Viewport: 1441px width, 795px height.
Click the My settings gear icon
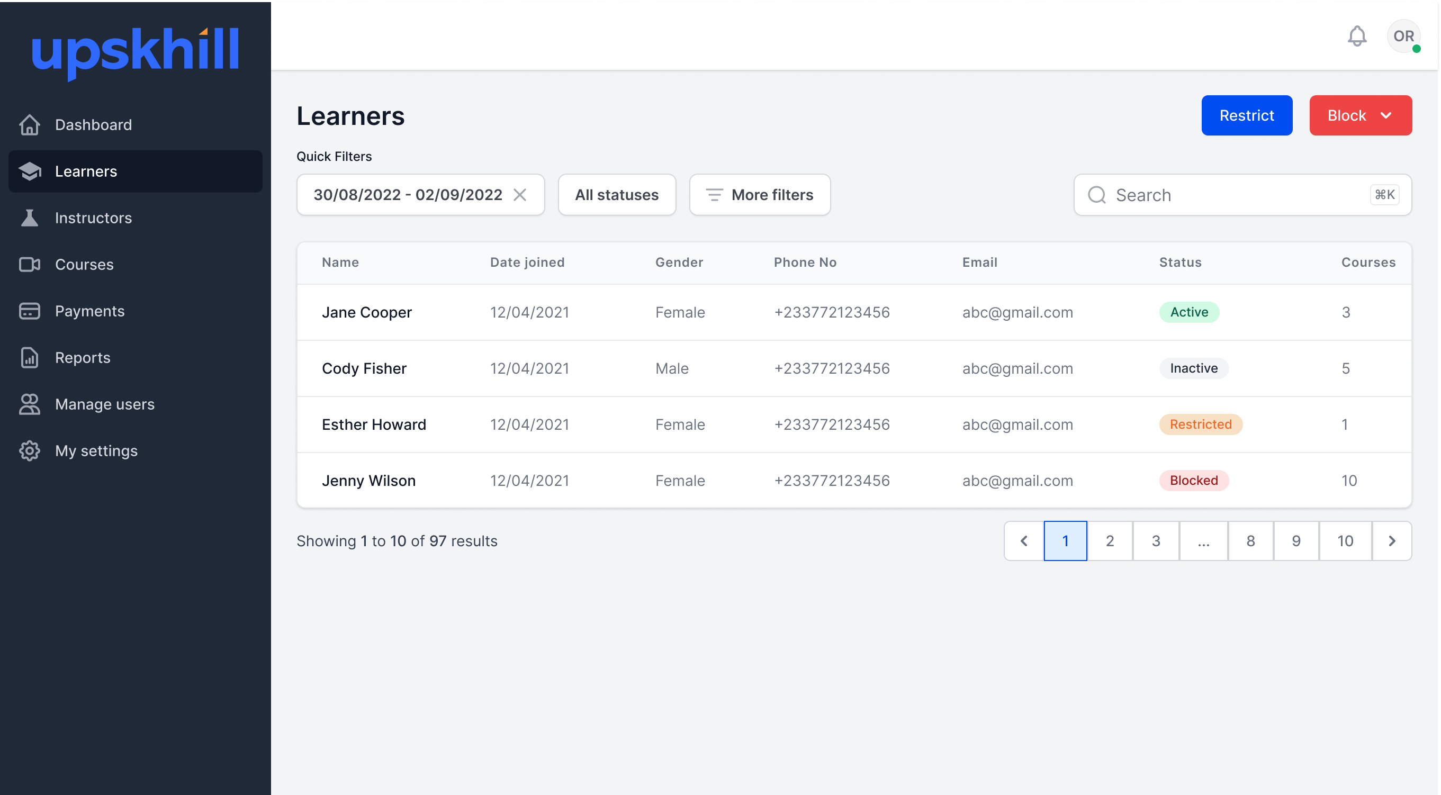(x=29, y=451)
